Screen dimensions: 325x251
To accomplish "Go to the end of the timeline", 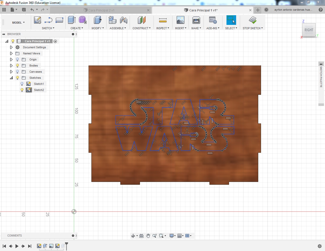I will pyautogui.click(x=29, y=246).
